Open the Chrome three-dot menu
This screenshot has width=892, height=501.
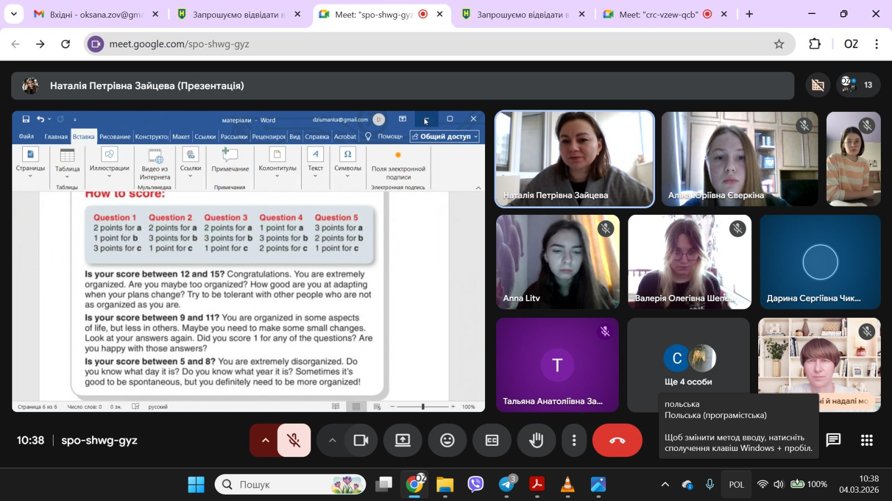click(876, 44)
